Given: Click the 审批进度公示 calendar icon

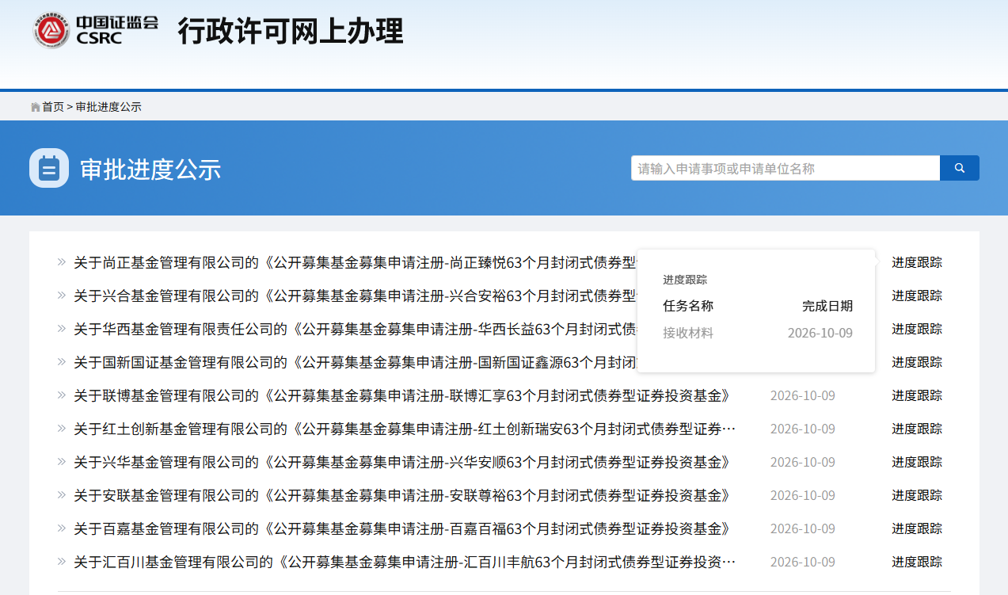Looking at the screenshot, I should tap(49, 168).
